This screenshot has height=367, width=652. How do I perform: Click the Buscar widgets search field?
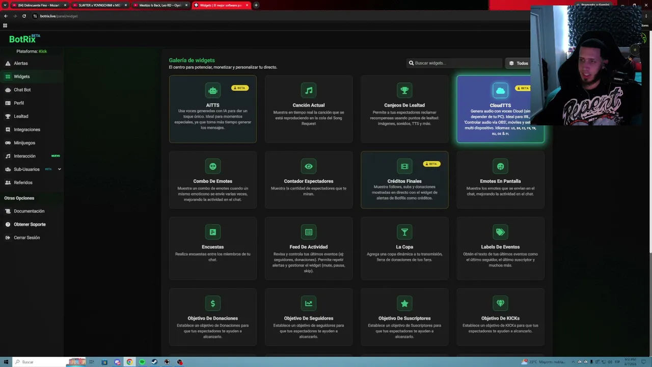(454, 63)
